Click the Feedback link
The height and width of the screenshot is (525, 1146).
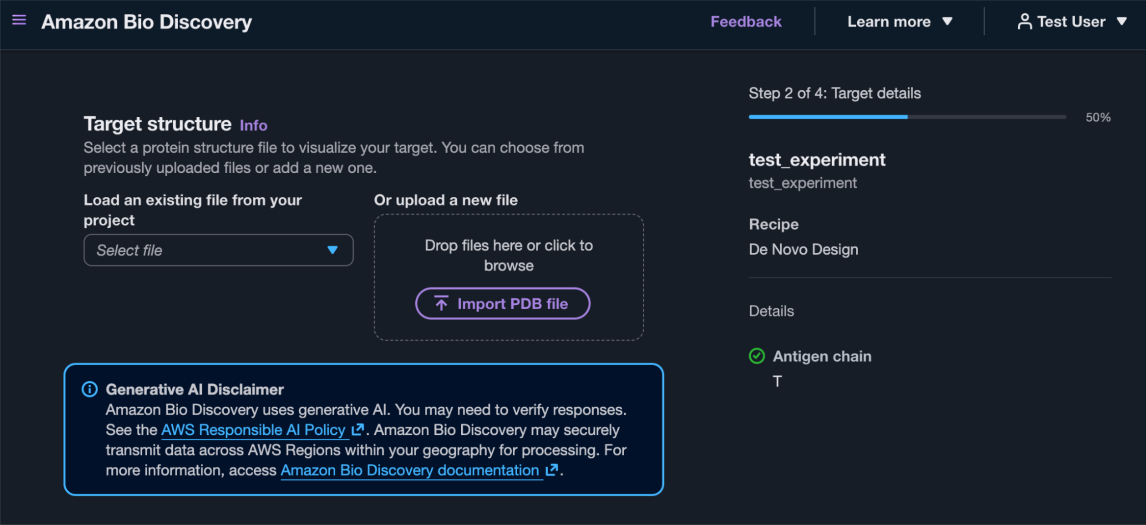tap(746, 21)
